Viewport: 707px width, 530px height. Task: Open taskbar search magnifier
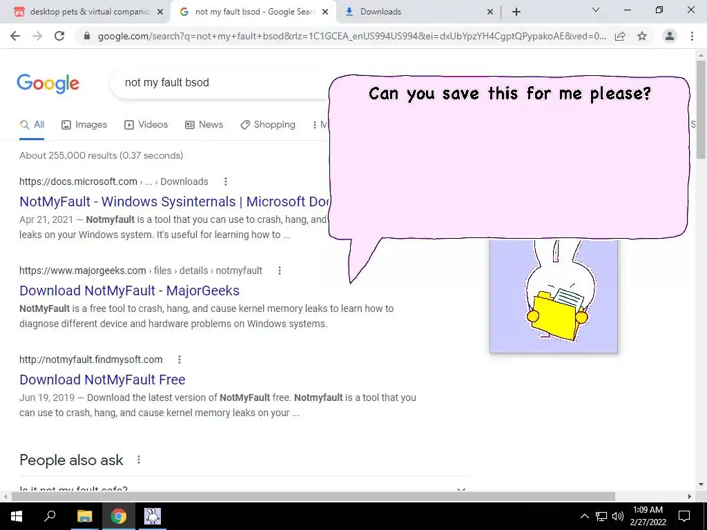click(50, 516)
